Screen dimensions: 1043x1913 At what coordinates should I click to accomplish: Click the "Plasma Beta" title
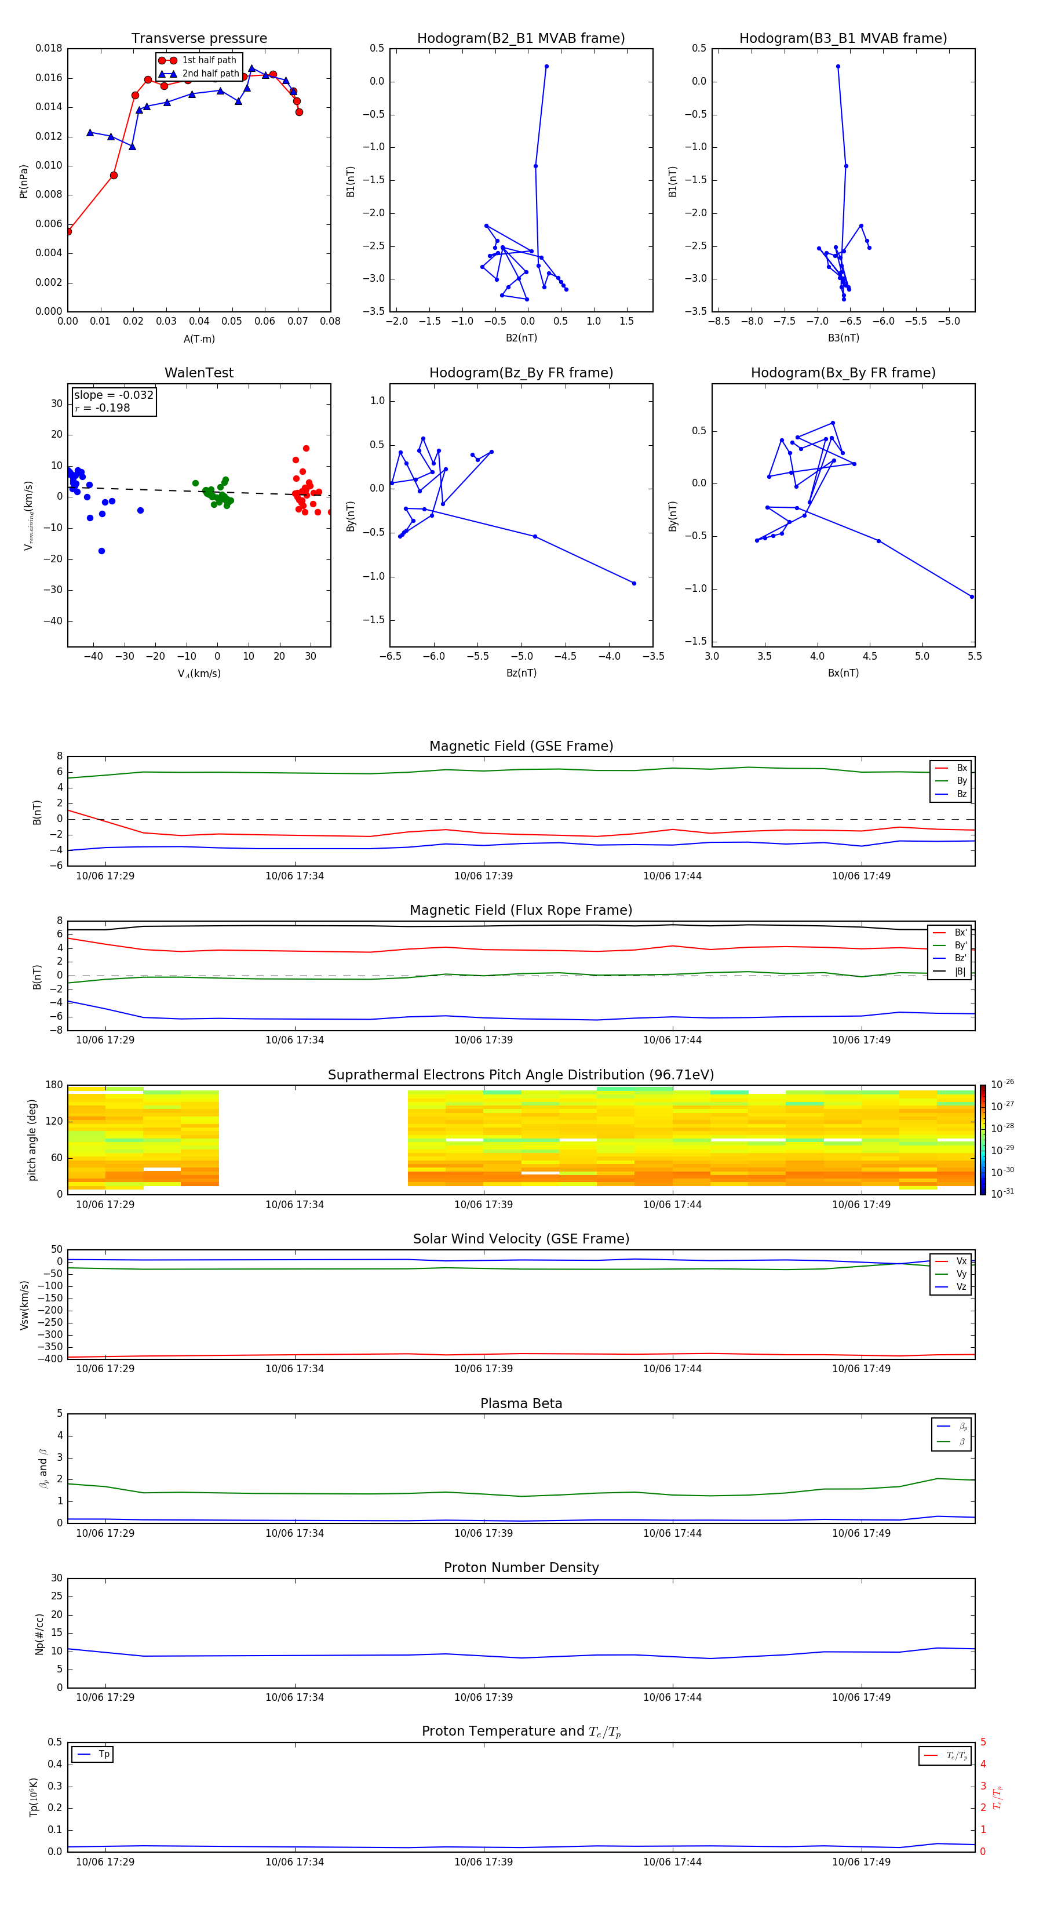coord(521,1403)
